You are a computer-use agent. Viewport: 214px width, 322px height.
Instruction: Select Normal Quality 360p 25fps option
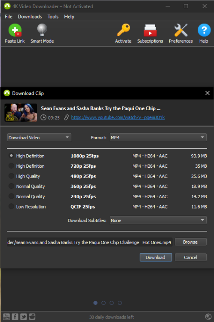(11, 186)
